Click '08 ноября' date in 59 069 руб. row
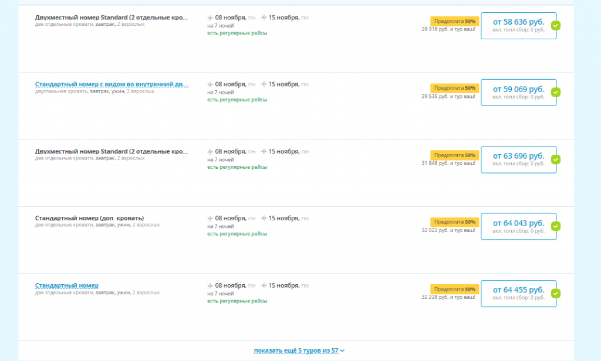The width and height of the screenshot is (601, 361). pos(230,84)
